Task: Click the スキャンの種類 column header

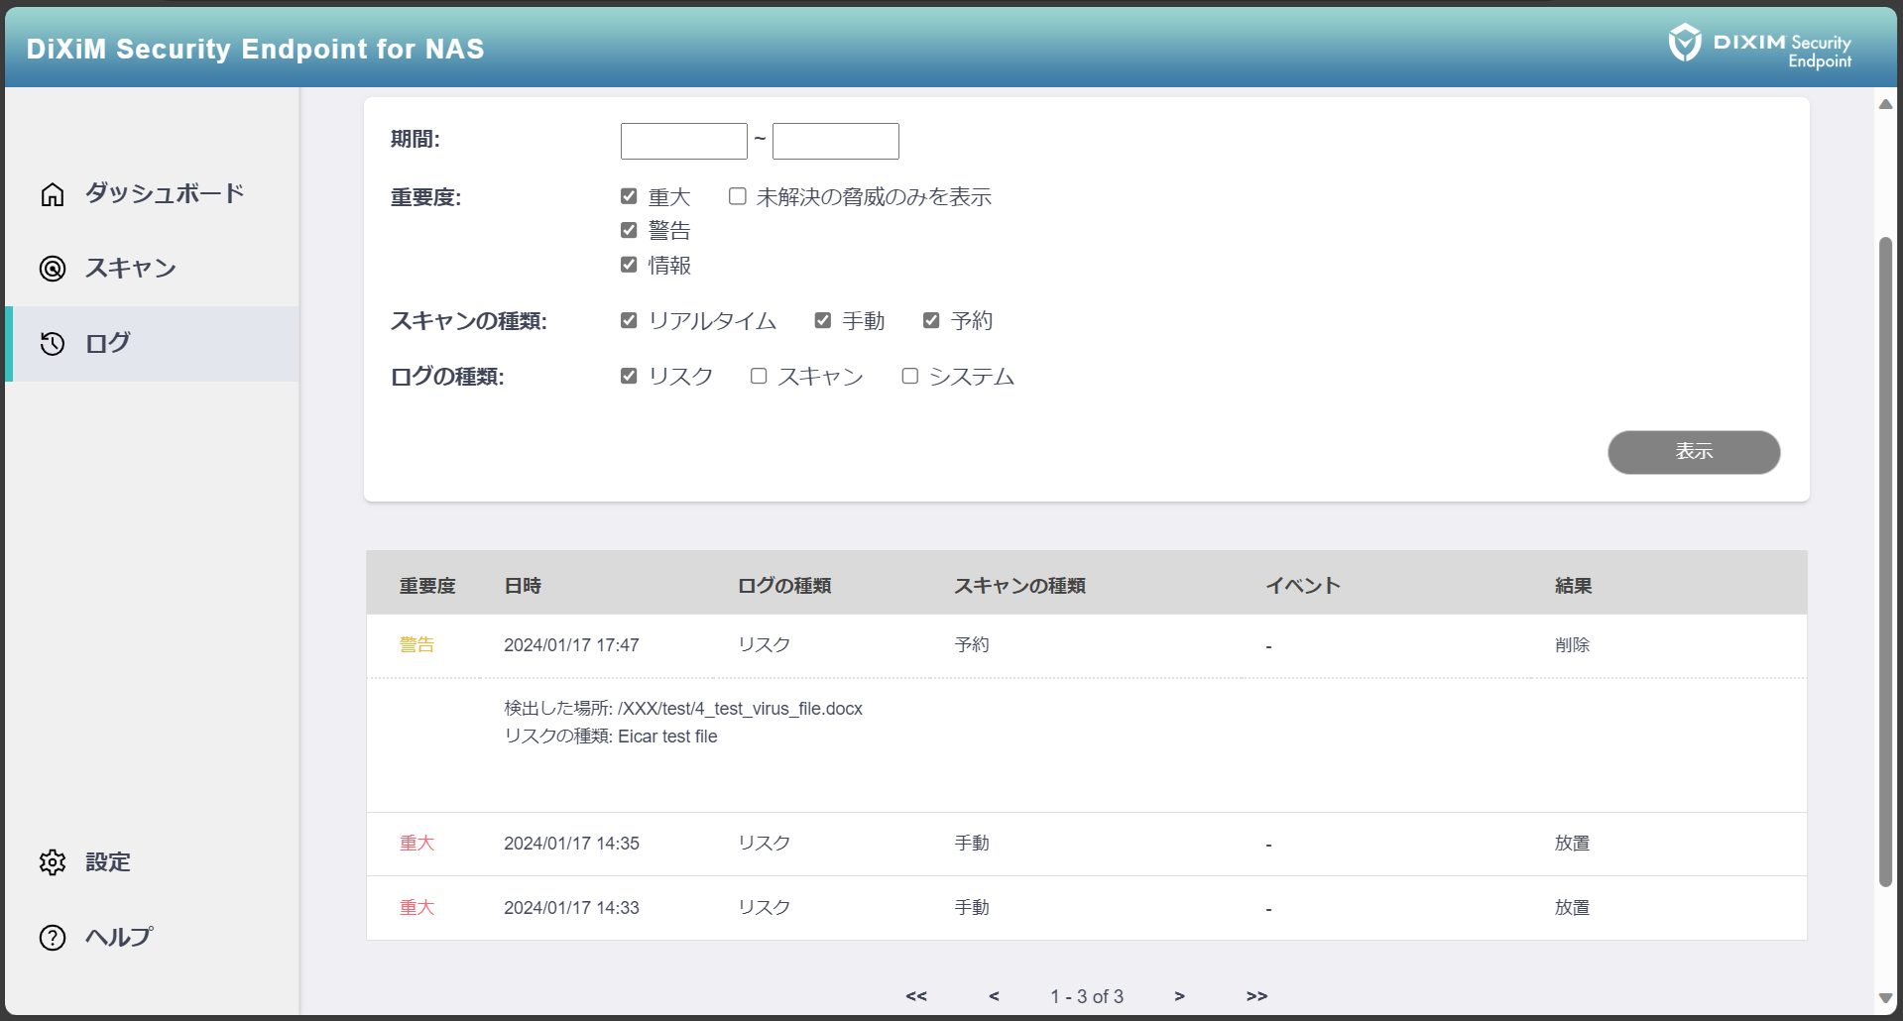Action: [x=1019, y=586]
